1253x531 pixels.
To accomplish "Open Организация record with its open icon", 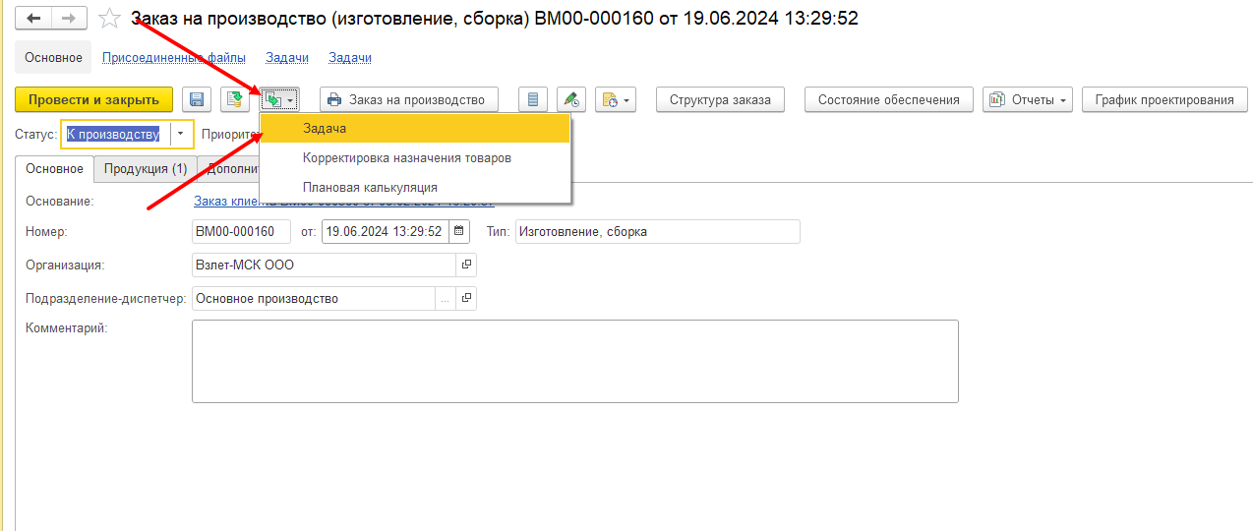I will point(466,265).
